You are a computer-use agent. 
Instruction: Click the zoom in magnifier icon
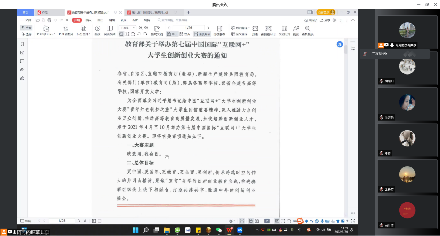[146, 28]
